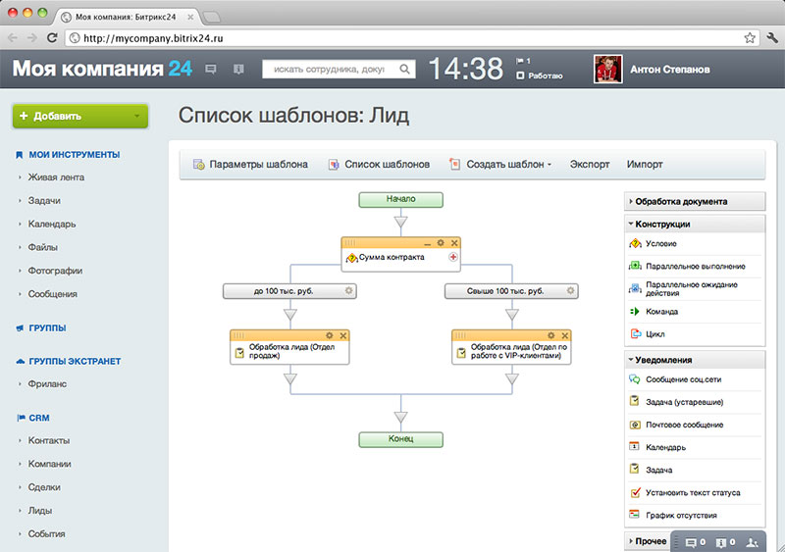The image size is (785, 552).
Task: Click the Конец workflow node
Action: tap(400, 439)
